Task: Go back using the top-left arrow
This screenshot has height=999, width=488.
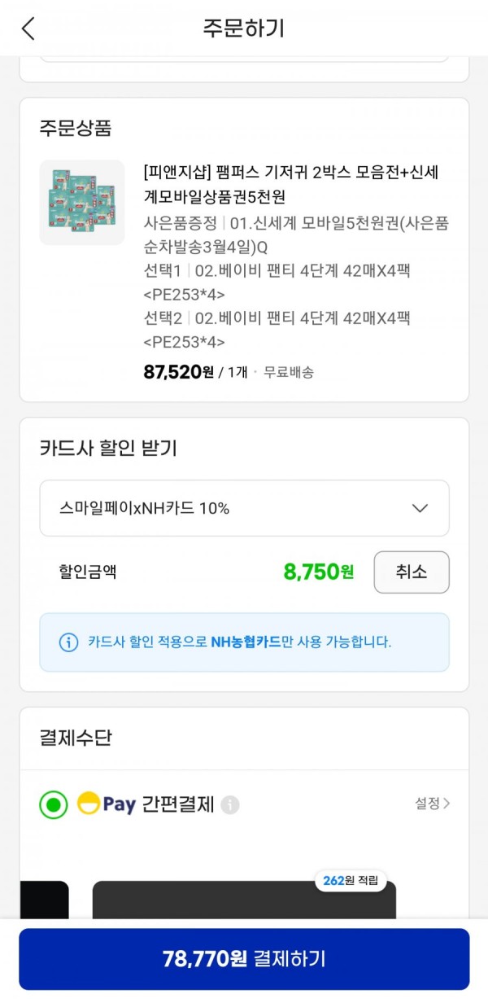Action: 28,28
